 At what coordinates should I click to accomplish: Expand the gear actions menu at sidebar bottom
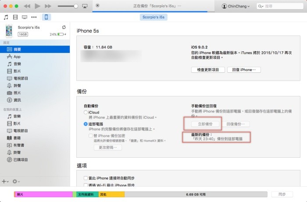pyautogui.click(x=16, y=181)
